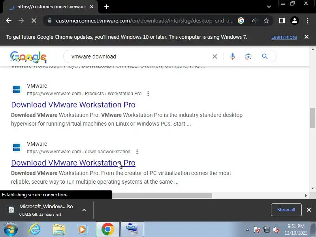Viewport: 316px width, 237px height.
Task: Start a voice search with microphone
Action: pos(233,56)
